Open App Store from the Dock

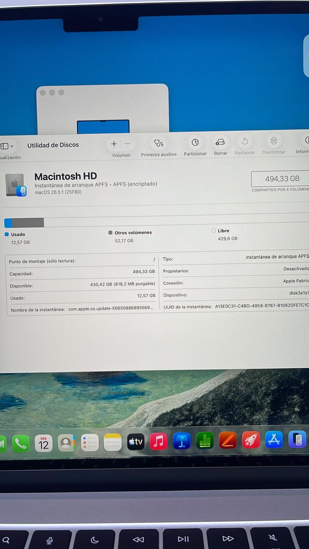pyautogui.click(x=274, y=439)
